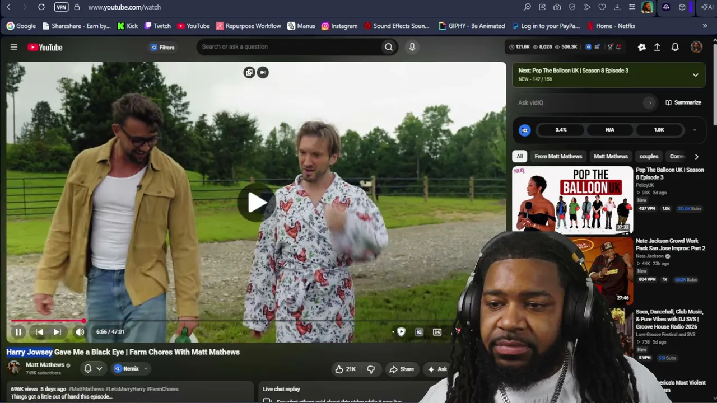717x403 pixels.
Task: Open Soca, Dancehall, Club Music video title
Action: point(669,319)
